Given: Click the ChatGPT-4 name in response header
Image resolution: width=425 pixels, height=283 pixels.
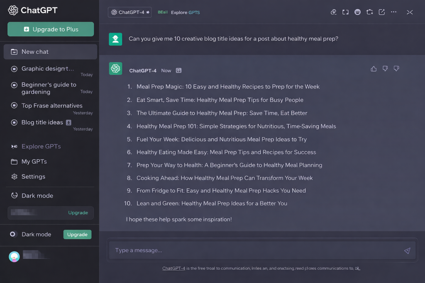Looking at the screenshot, I should 143,70.
